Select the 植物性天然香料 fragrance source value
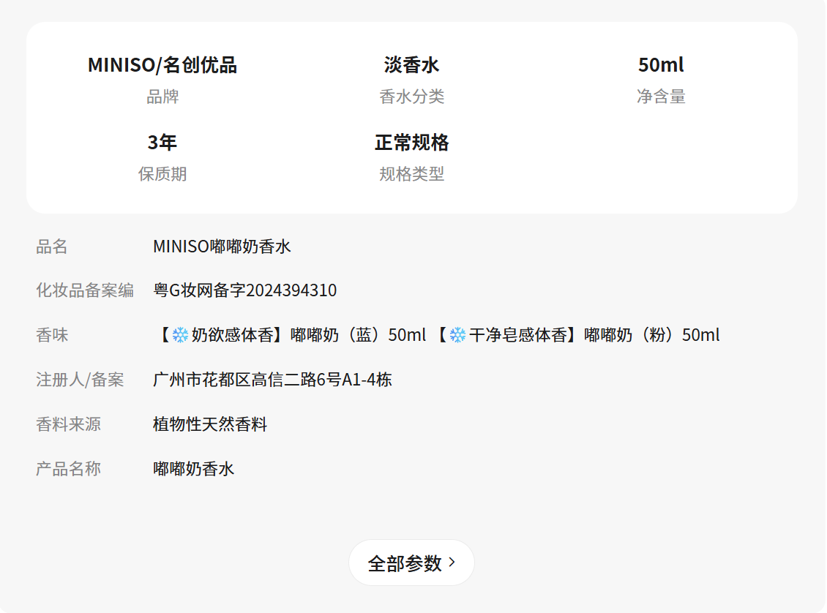The width and height of the screenshot is (827, 613). pos(210,424)
